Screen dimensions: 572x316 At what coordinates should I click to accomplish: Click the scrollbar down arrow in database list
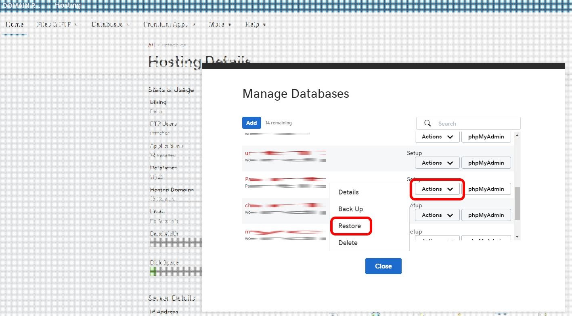pos(517,237)
